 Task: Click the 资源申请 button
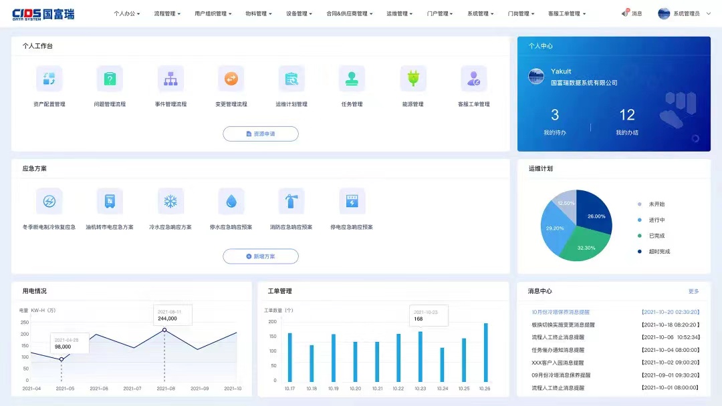point(261,134)
